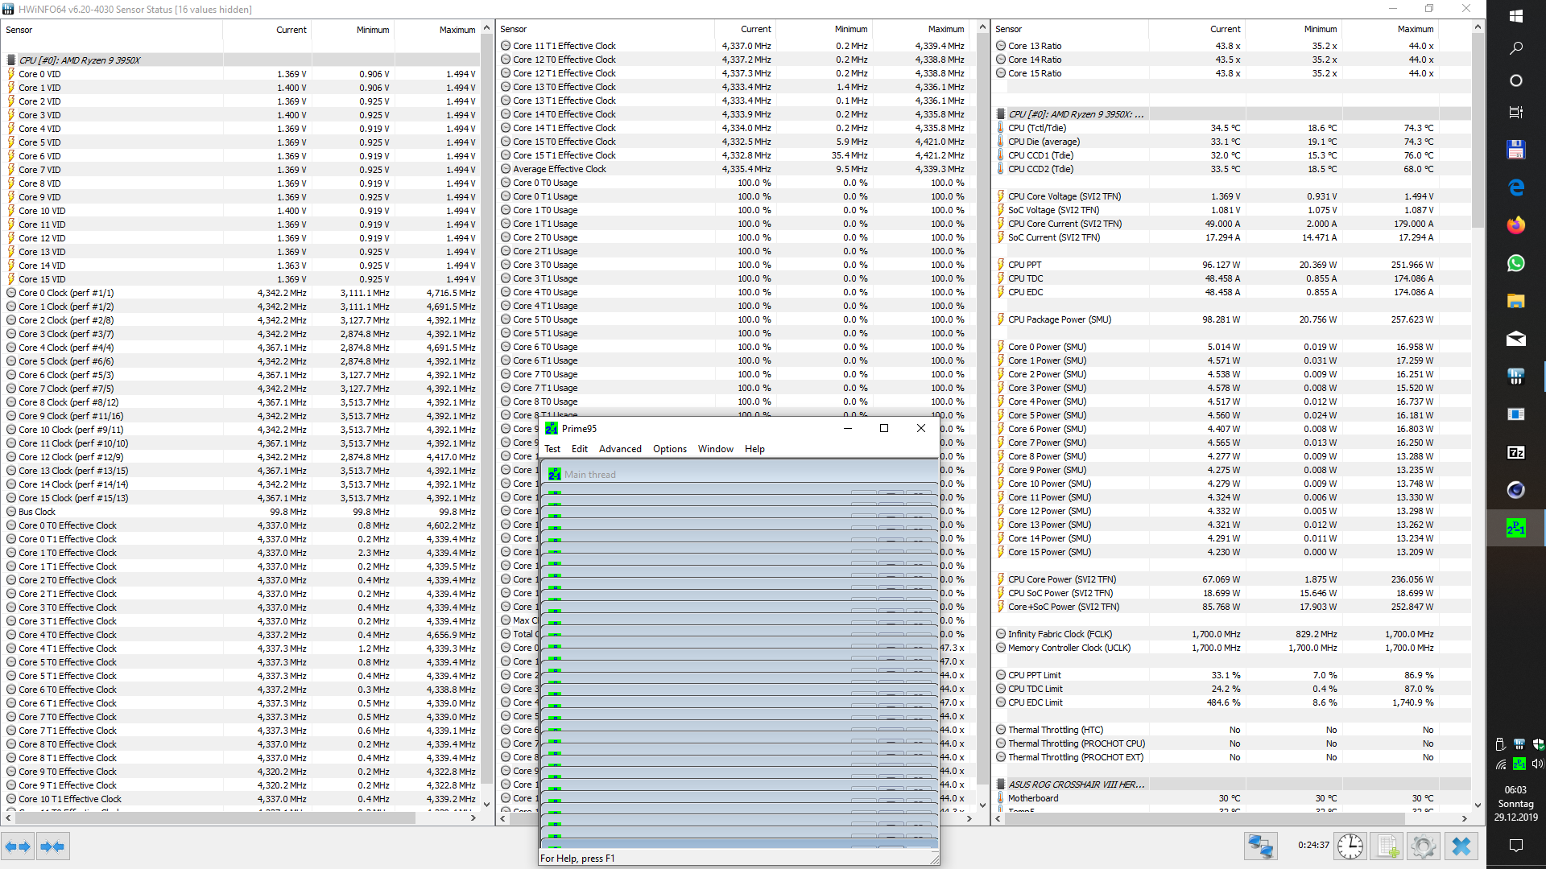Open Firefox from the taskbar

1515,225
